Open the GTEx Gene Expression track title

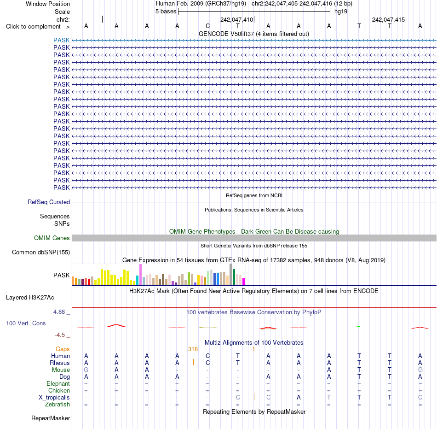(x=254, y=260)
